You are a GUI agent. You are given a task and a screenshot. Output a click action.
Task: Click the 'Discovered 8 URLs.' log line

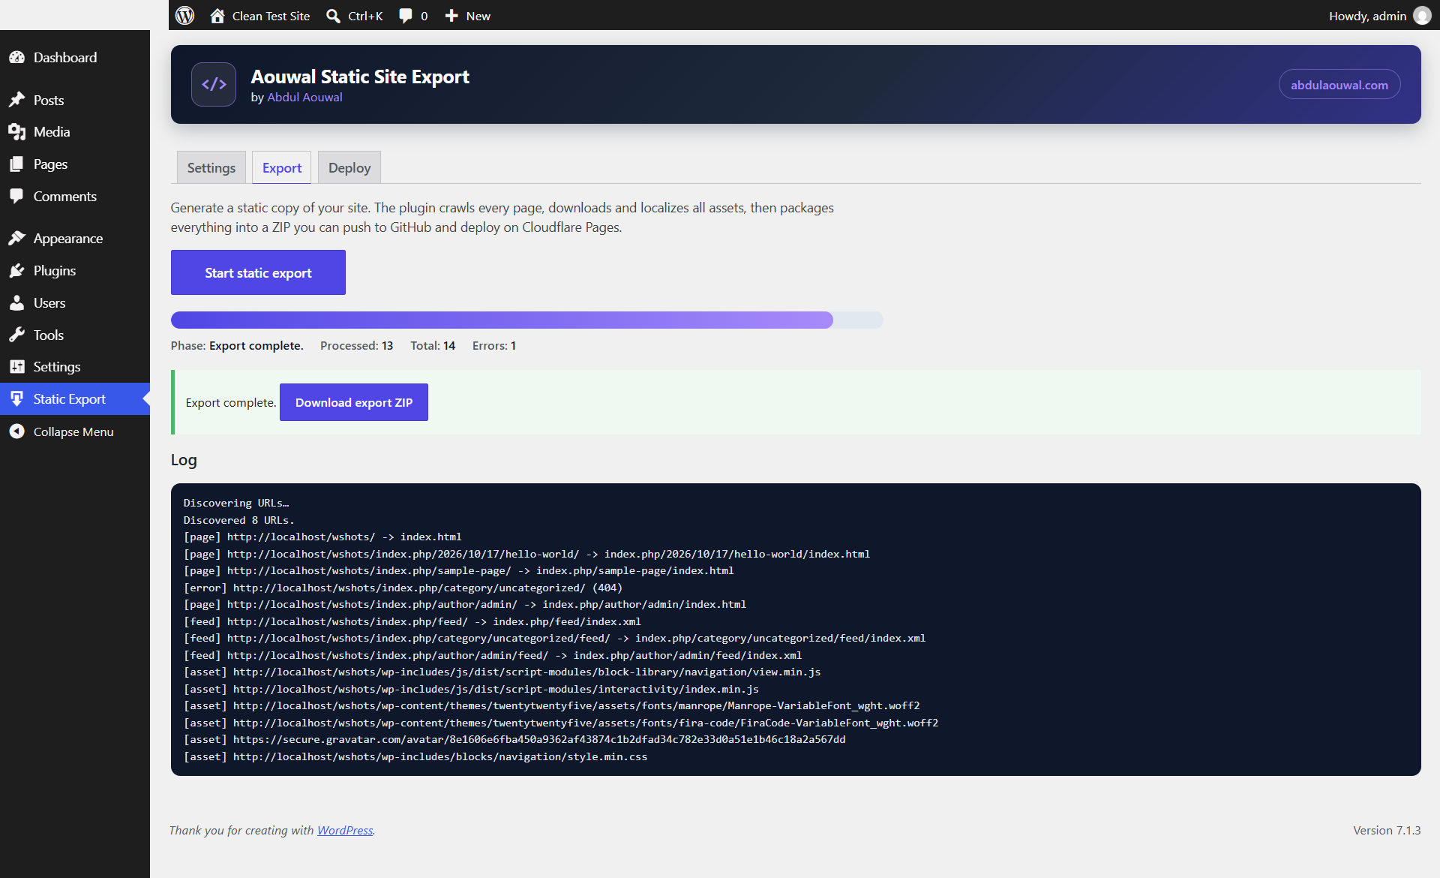click(238, 520)
